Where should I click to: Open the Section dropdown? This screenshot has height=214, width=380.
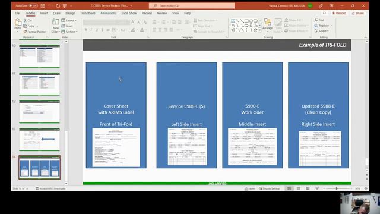(69, 32)
